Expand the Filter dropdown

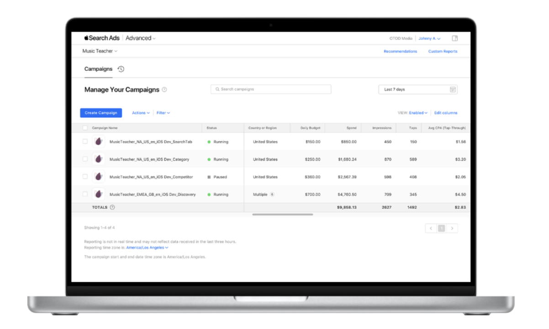point(163,113)
